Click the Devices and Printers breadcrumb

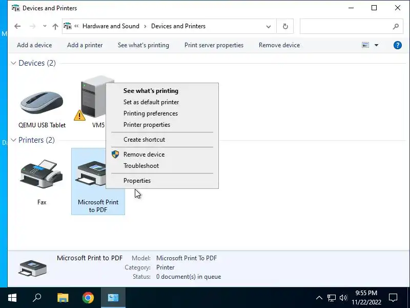tap(178, 26)
